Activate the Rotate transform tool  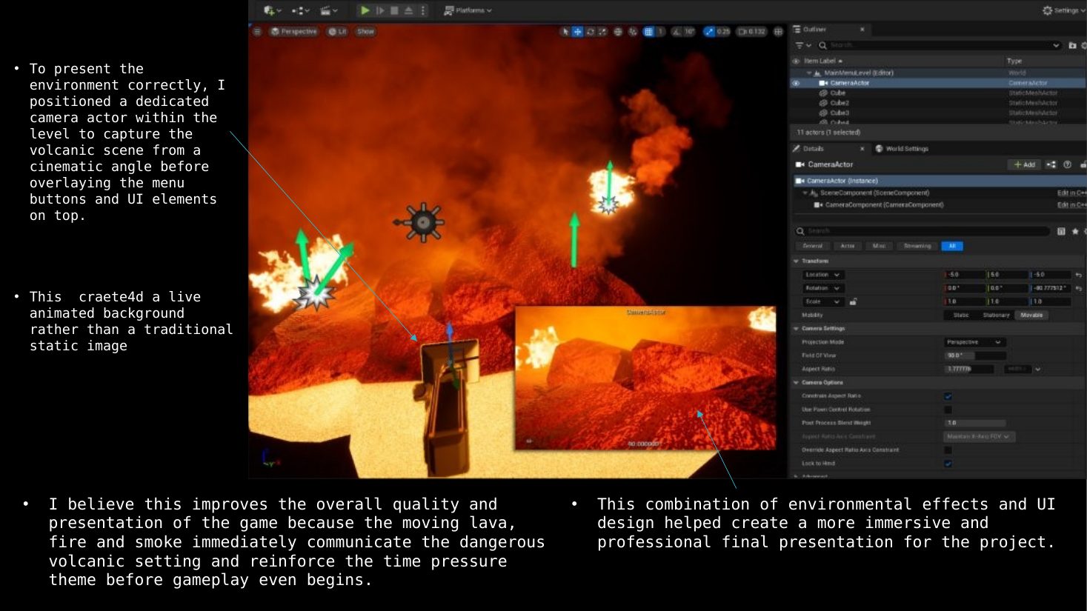[x=591, y=32]
